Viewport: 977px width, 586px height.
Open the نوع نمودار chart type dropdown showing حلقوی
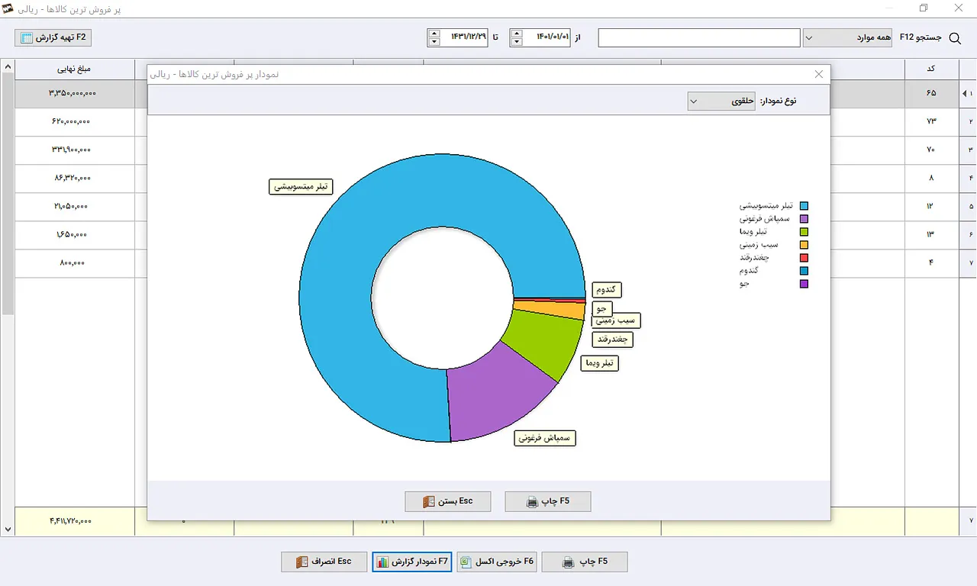721,101
